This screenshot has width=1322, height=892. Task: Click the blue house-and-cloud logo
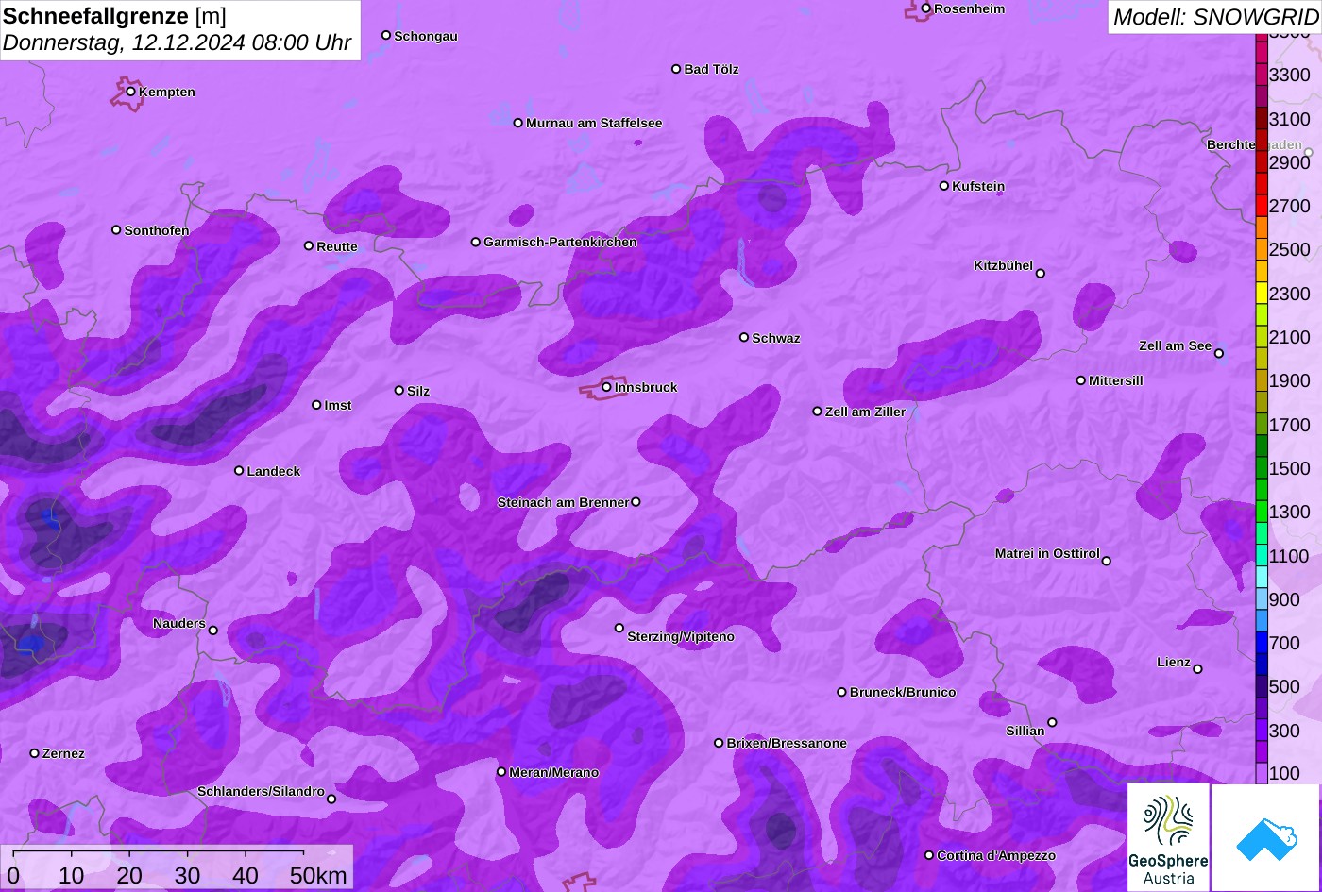pos(1265,837)
